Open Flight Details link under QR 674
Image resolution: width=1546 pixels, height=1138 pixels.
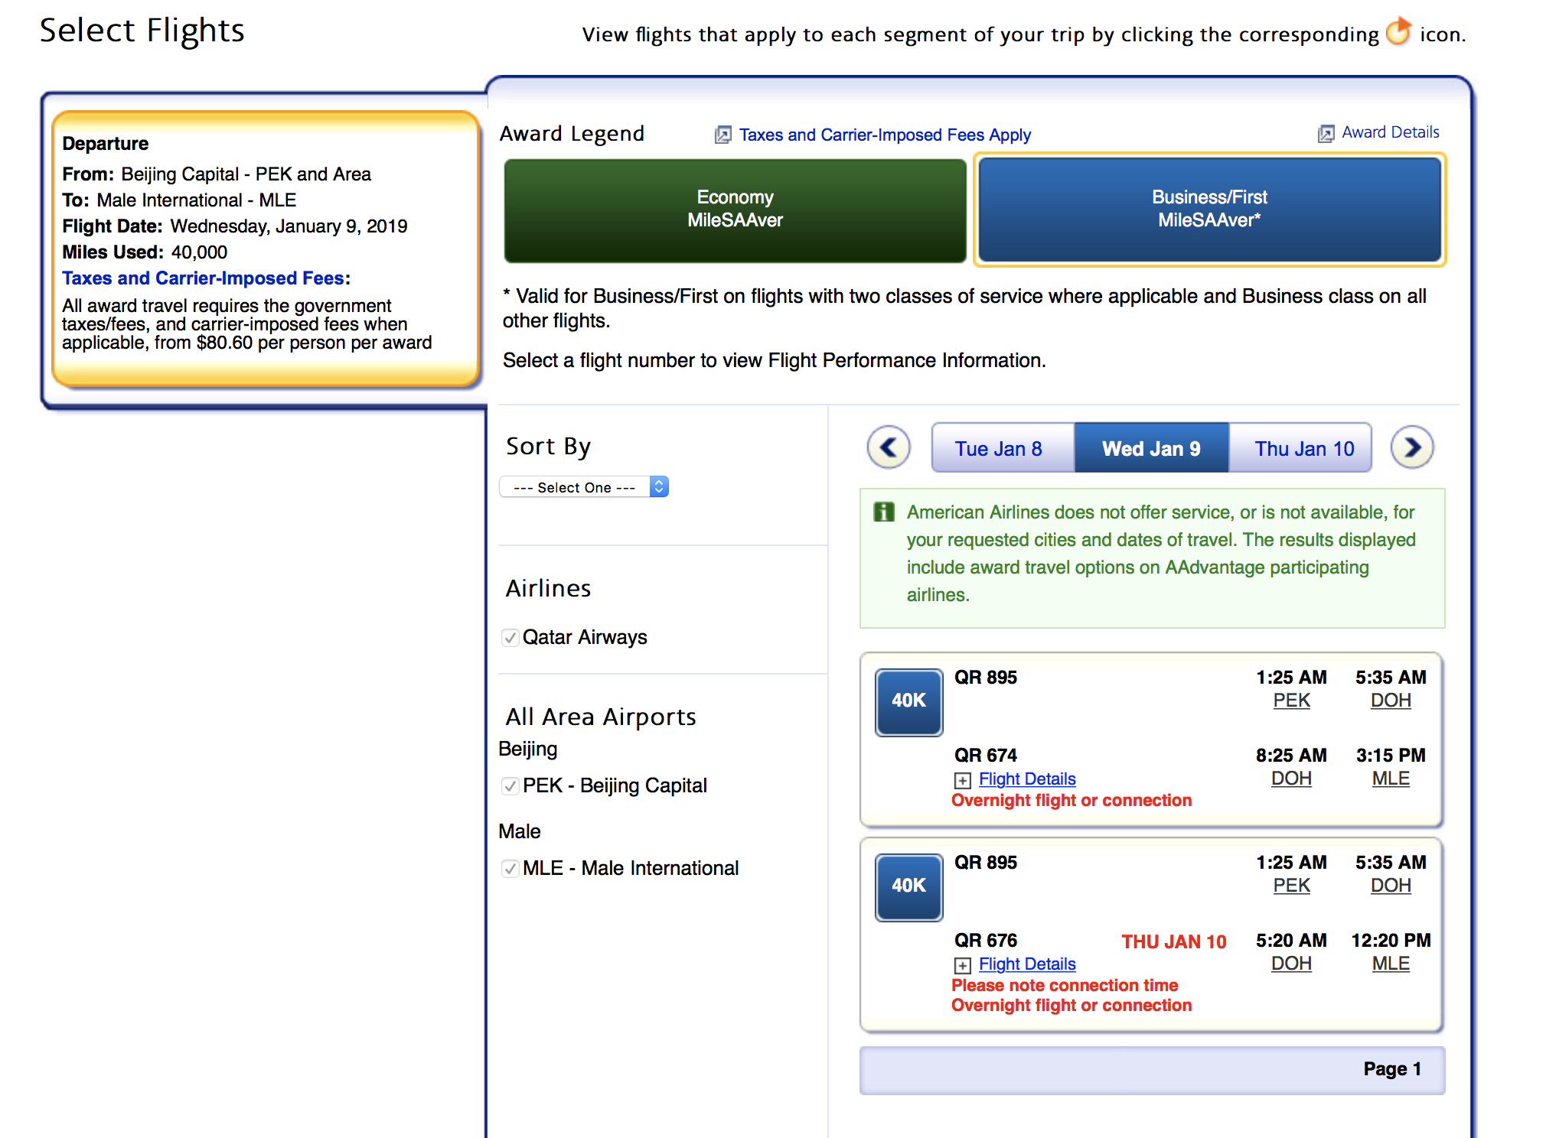point(1027,779)
